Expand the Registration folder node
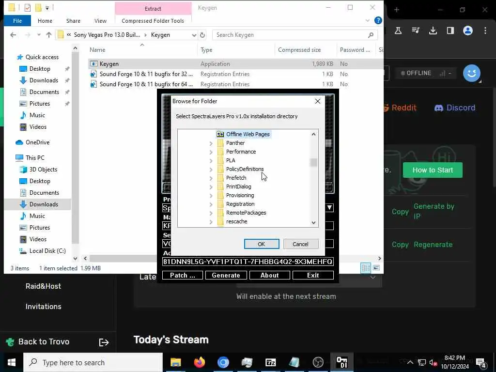Image resolution: width=496 pixels, height=372 pixels. 211,204
